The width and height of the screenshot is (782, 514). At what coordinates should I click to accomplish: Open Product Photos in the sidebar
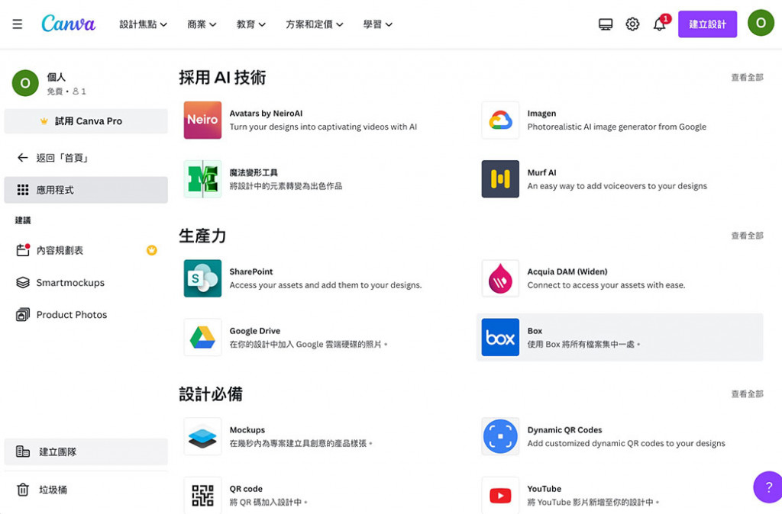click(x=86, y=315)
